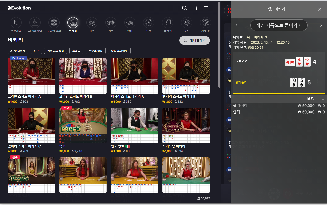Click the 신규 badge on 박보
This screenshot has height=205, width=327.
pos(67,108)
